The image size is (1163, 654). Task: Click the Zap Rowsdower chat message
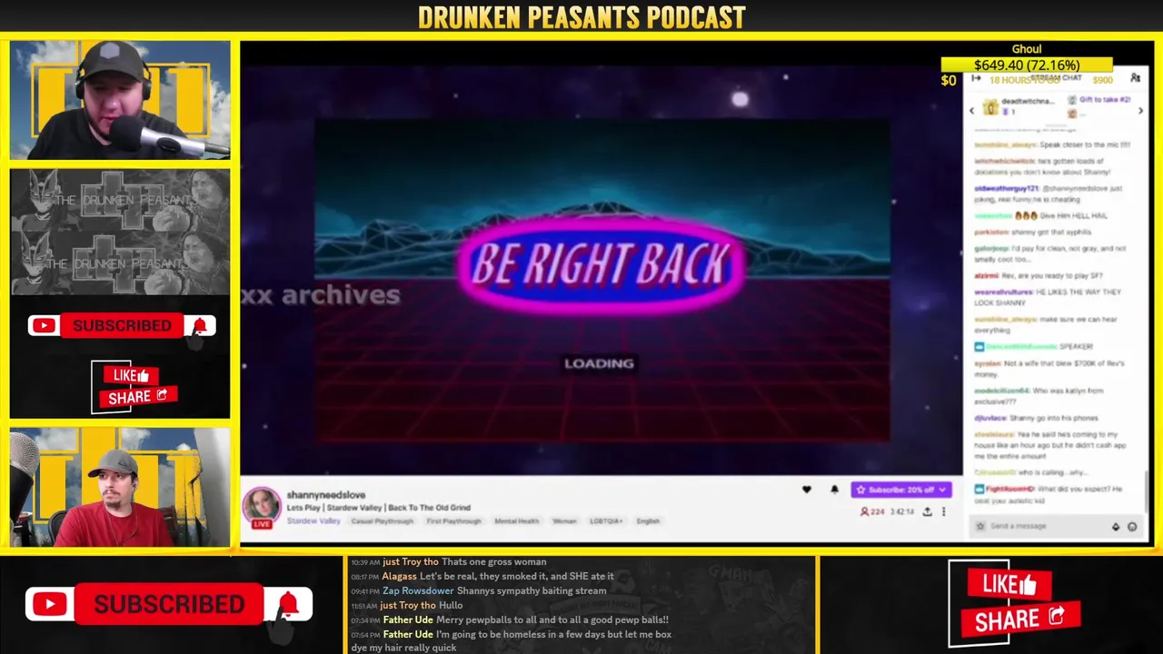(x=479, y=590)
